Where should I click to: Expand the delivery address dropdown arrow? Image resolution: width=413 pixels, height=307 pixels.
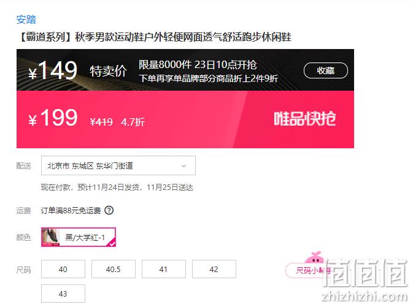click(x=184, y=165)
